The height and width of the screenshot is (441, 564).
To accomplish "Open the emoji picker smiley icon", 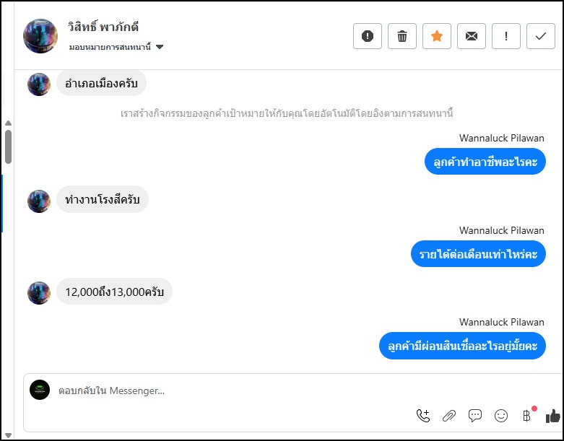I will tap(500, 416).
